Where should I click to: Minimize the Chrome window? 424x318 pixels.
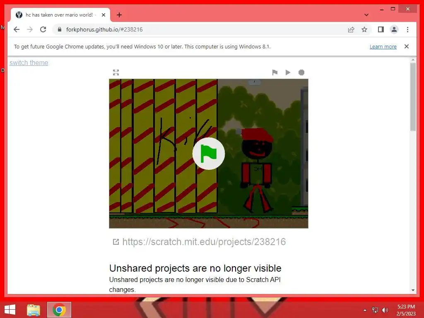click(x=381, y=9)
